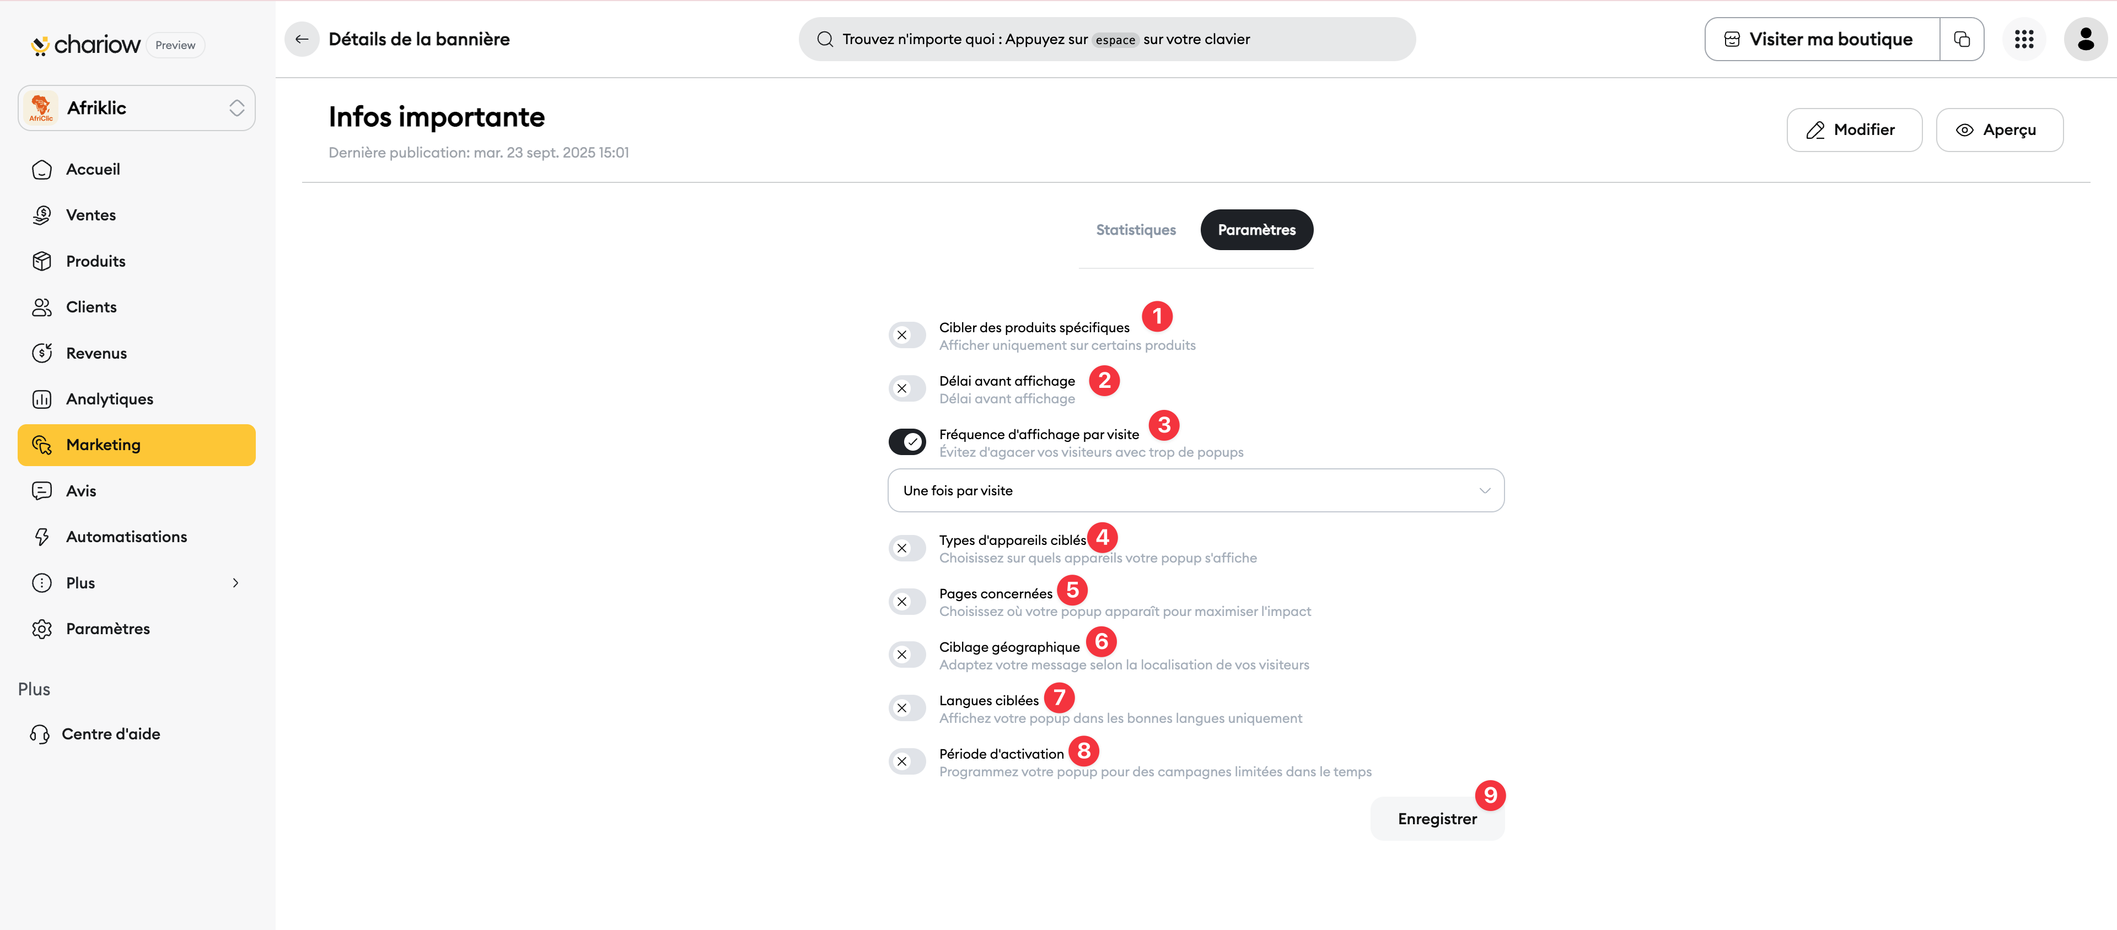The width and height of the screenshot is (2117, 930).
Task: Go to Ventes in the sidebar
Action: [x=136, y=215]
